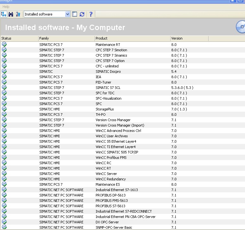This screenshot has width=245, height=230.
Task: Select WinCC TI Ethernet Layer4 product
Action: click(116, 147)
